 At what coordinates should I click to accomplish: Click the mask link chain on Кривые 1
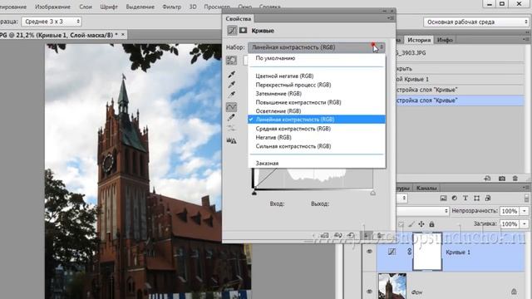[409, 252]
